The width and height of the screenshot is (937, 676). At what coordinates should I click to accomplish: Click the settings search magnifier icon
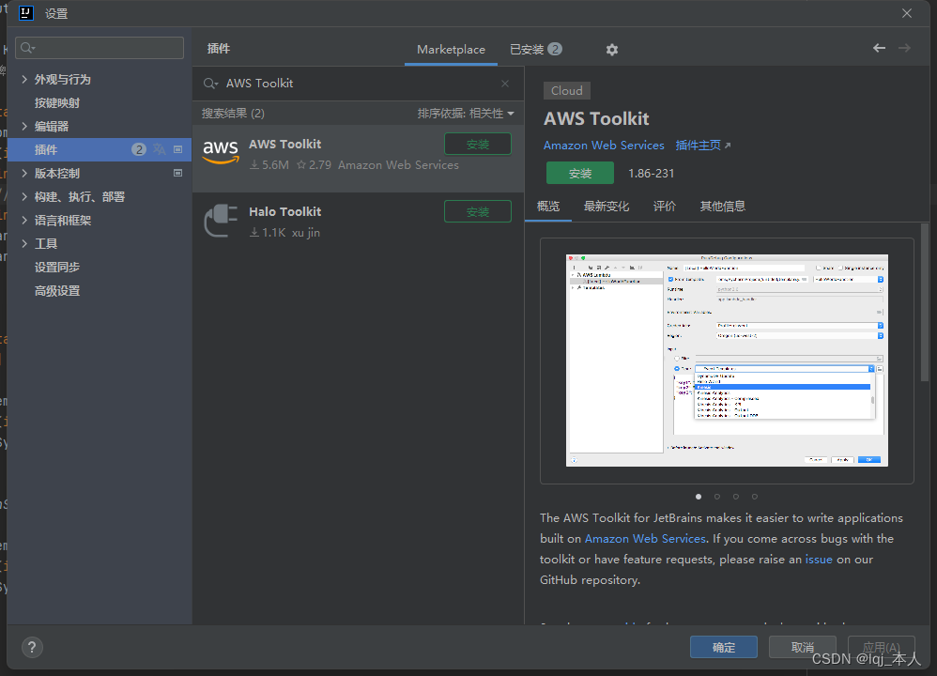pos(27,48)
